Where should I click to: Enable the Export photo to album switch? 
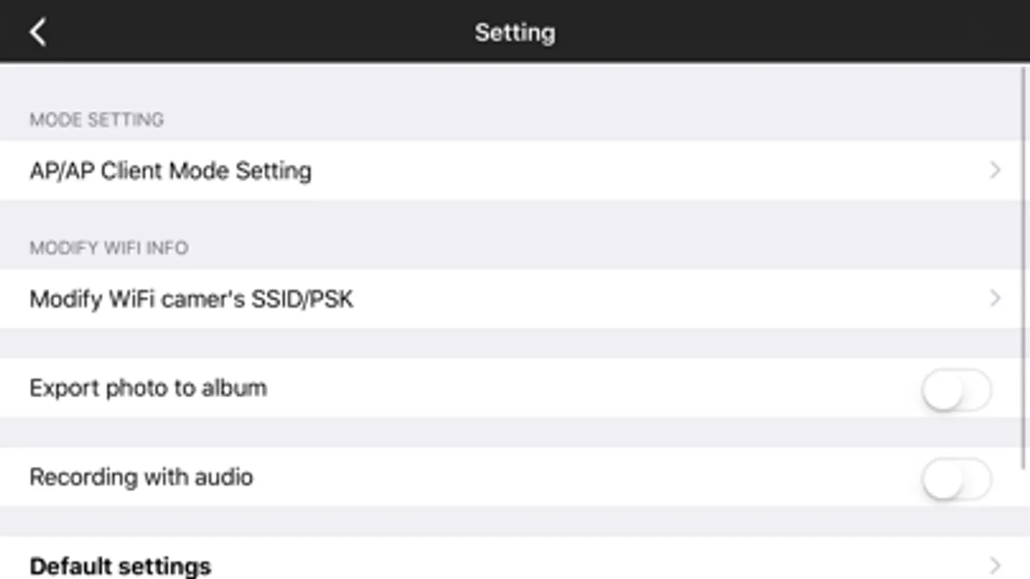(957, 389)
